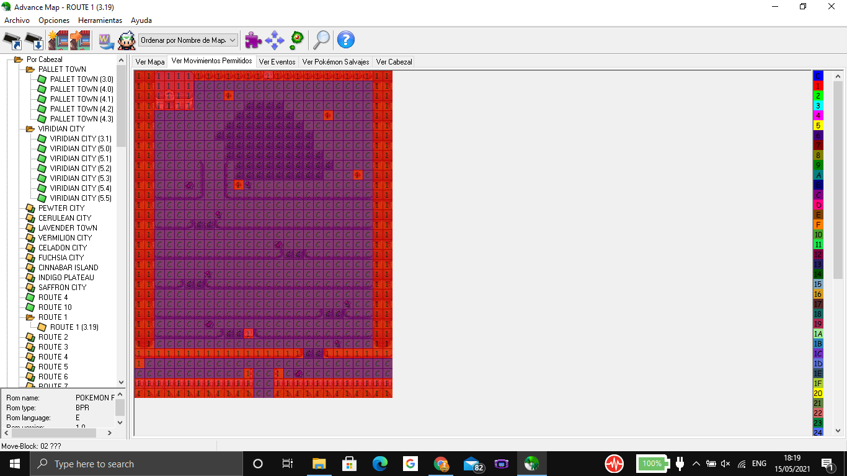Click the map connections arrows icon
Image resolution: width=847 pixels, height=476 pixels.
[275, 40]
